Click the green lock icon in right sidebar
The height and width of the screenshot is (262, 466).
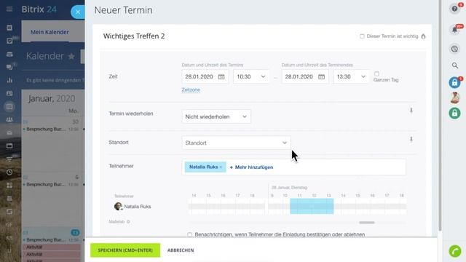tap(454, 114)
